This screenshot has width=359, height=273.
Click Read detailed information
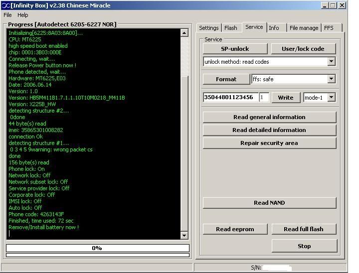click(x=269, y=130)
